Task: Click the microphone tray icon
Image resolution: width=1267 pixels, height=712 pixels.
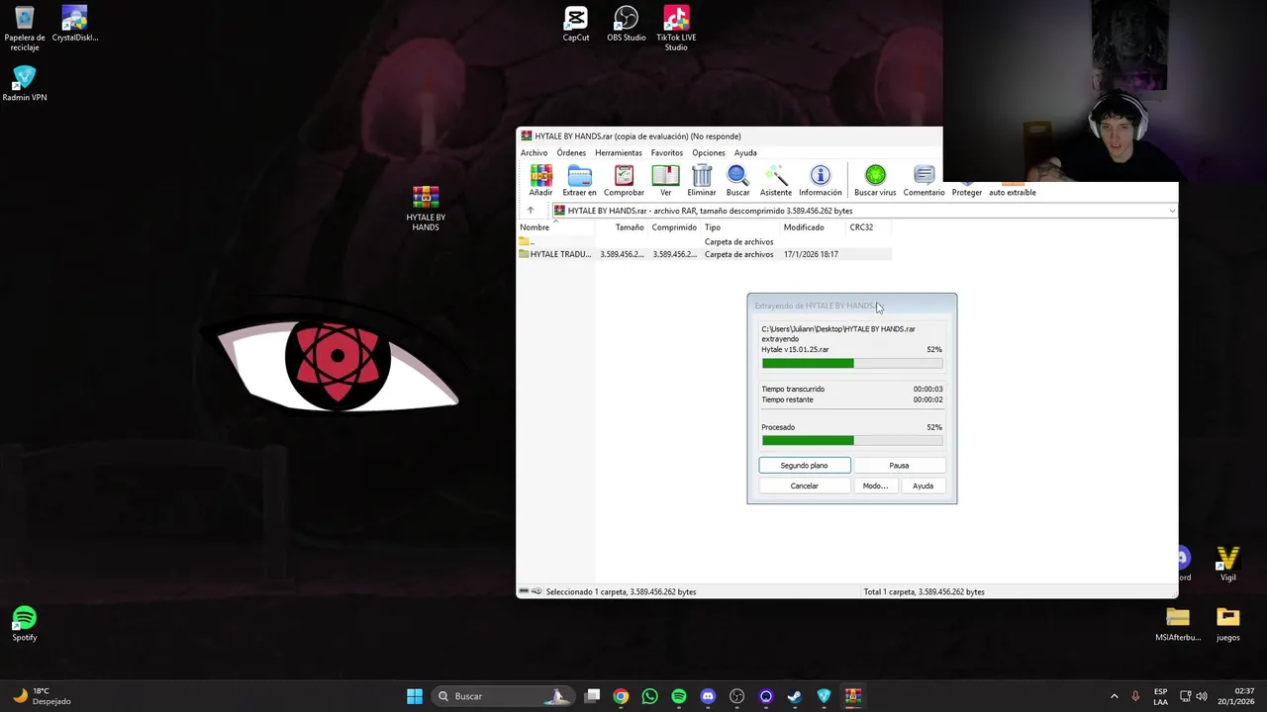Action: 1135,696
